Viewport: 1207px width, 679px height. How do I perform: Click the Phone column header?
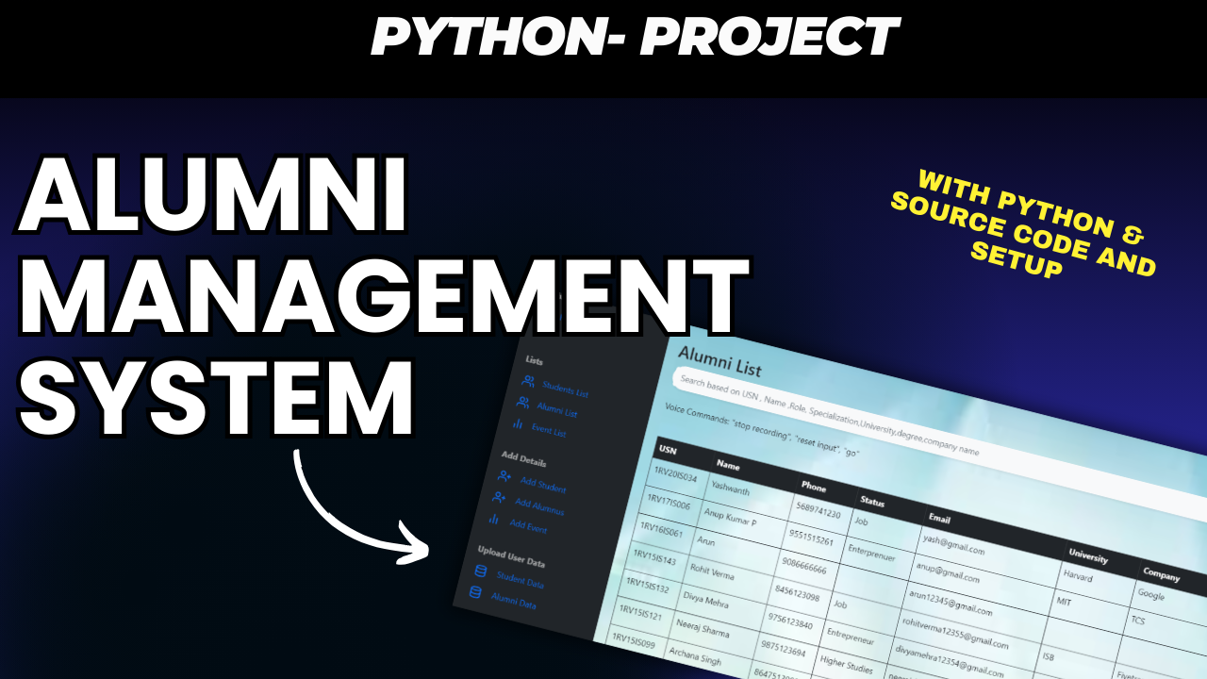[813, 487]
